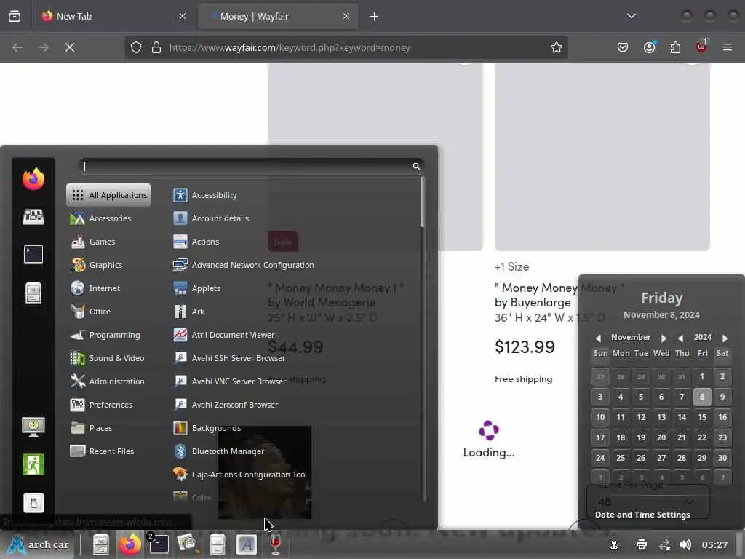Click the Friday date heading in calendar
Image resolution: width=745 pixels, height=559 pixels.
point(661,298)
